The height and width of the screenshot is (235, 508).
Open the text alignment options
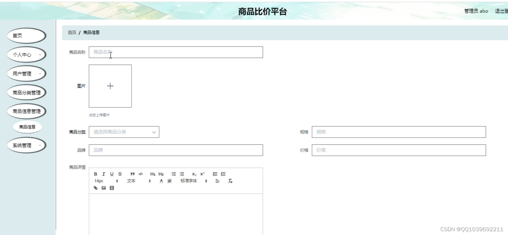coord(217,181)
